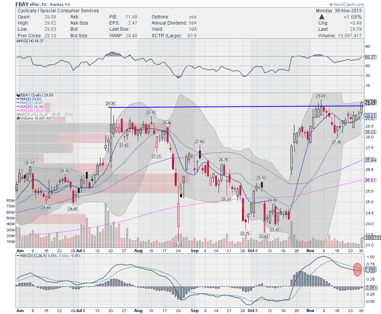The height and width of the screenshot is (314, 381).
Task: Click the Options yes value
Action: (x=193, y=17)
